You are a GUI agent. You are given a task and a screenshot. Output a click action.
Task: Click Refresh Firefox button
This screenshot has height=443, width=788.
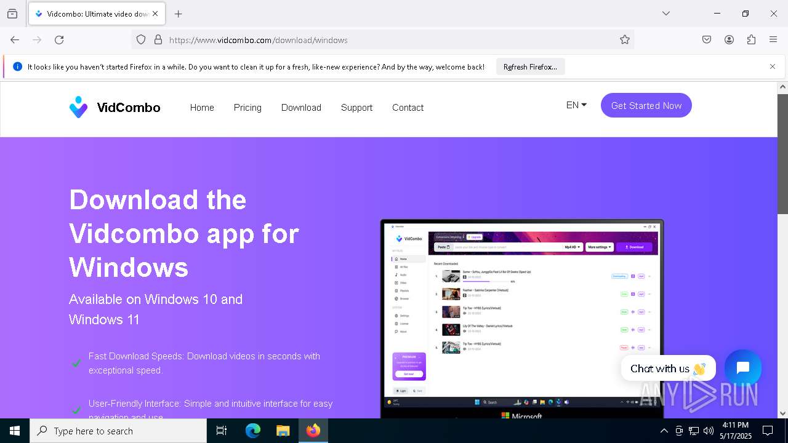[x=530, y=66]
